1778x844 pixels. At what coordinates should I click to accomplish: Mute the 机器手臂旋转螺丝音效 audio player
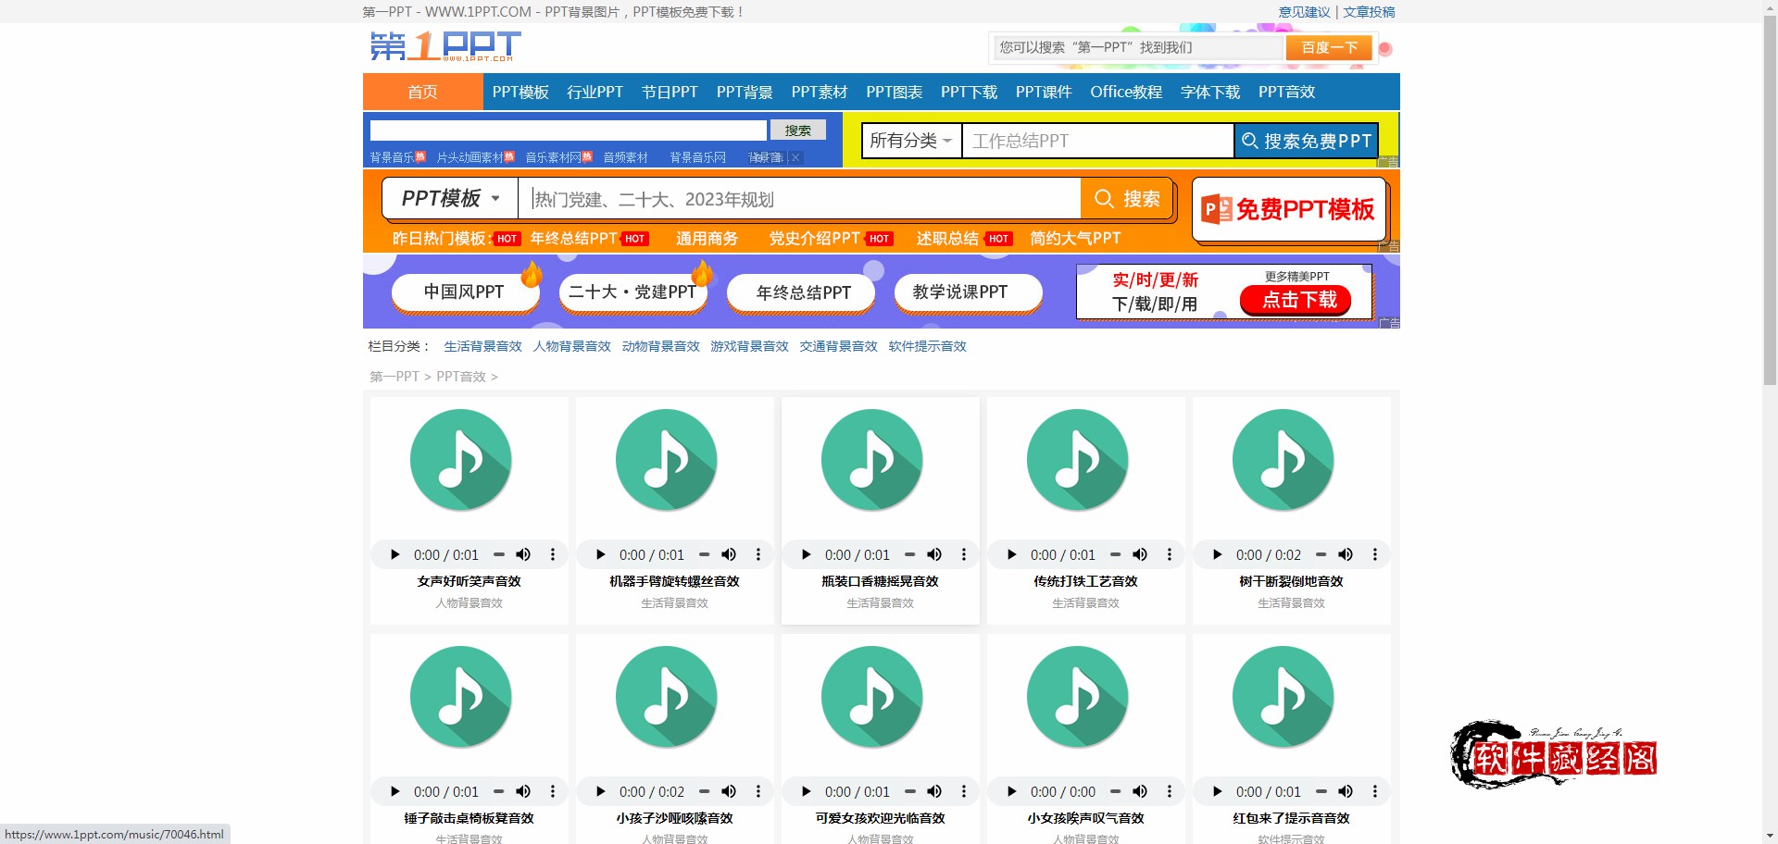pos(729,555)
